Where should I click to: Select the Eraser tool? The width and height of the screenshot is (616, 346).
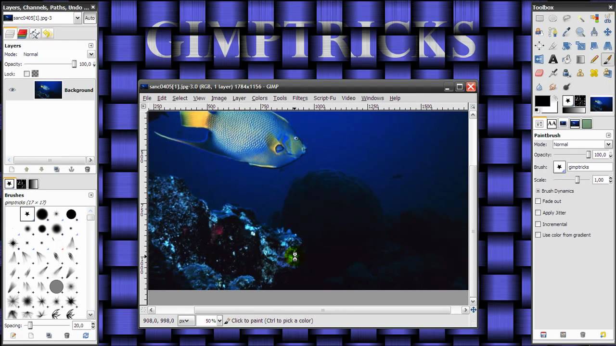[539, 73]
